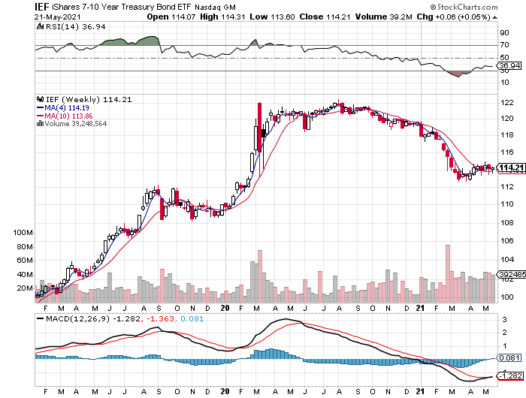The height and width of the screenshot is (398, 526).
Task: Click the Open 114.07 value
Action: [x=171, y=17]
